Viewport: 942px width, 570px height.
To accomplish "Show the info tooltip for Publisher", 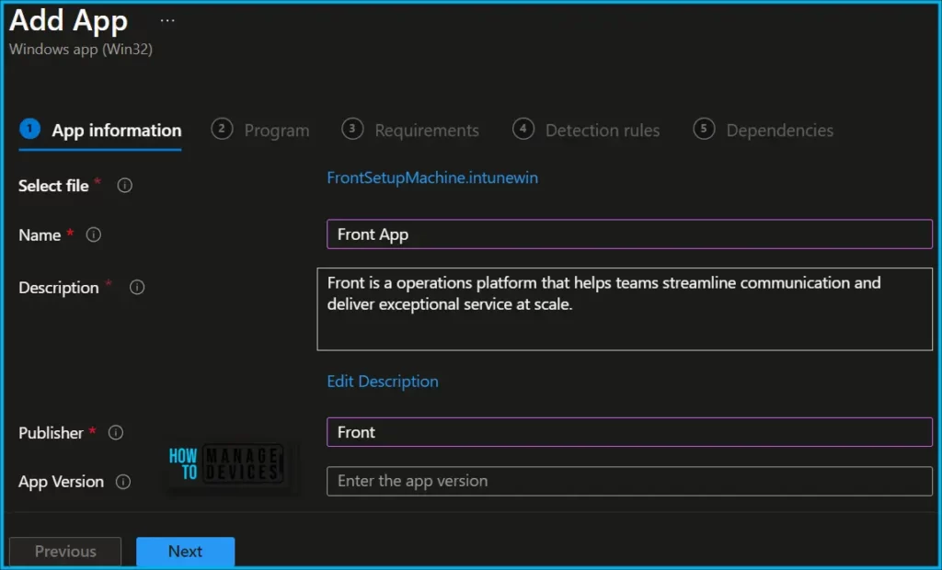I will point(115,432).
